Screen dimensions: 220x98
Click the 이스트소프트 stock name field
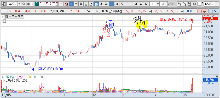(x=49, y=4)
